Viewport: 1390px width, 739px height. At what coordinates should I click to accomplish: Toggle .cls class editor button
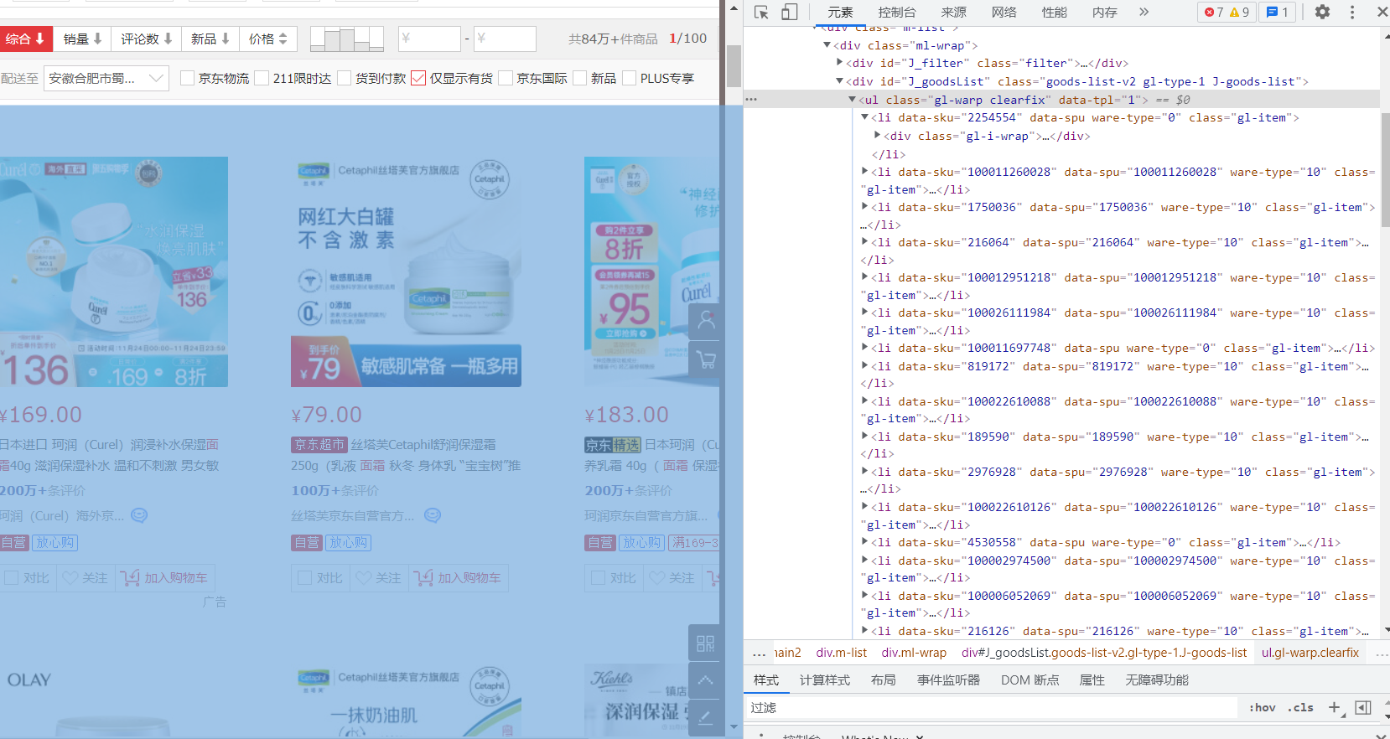1300,707
